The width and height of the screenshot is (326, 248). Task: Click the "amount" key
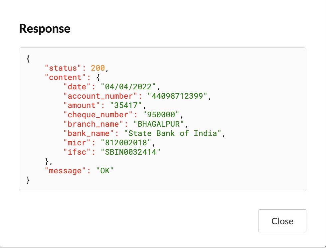[82, 106]
